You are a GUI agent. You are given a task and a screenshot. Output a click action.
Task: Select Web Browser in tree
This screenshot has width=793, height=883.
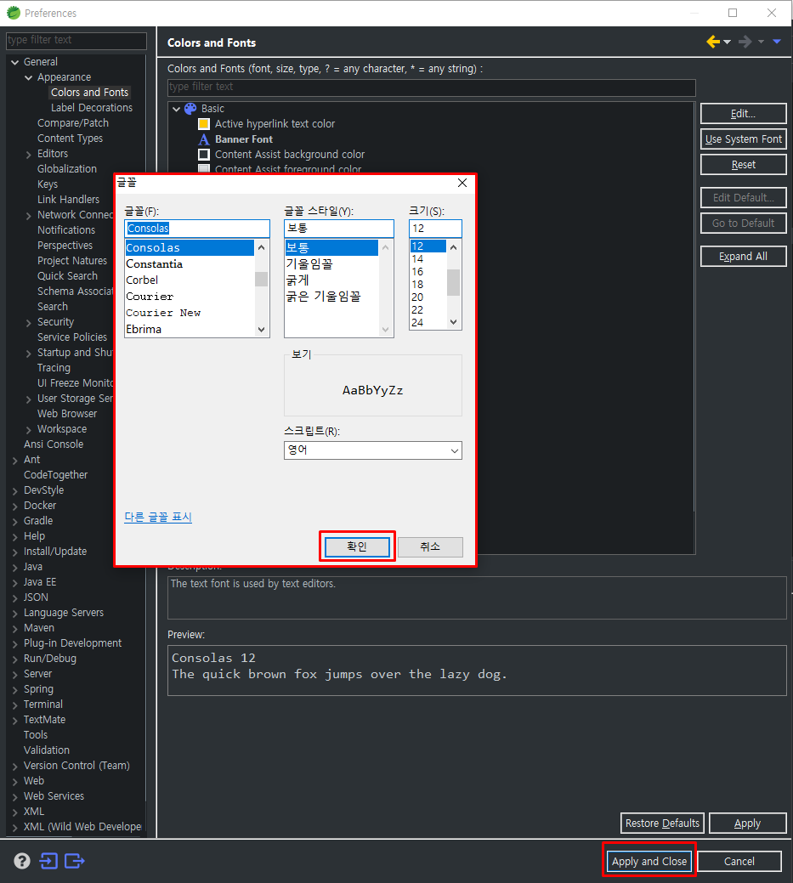pyautogui.click(x=67, y=414)
